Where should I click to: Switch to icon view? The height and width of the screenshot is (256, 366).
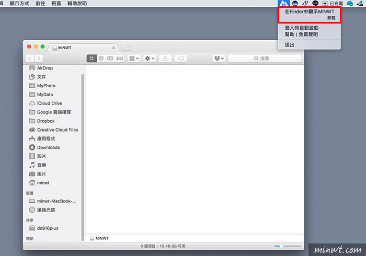point(92,59)
